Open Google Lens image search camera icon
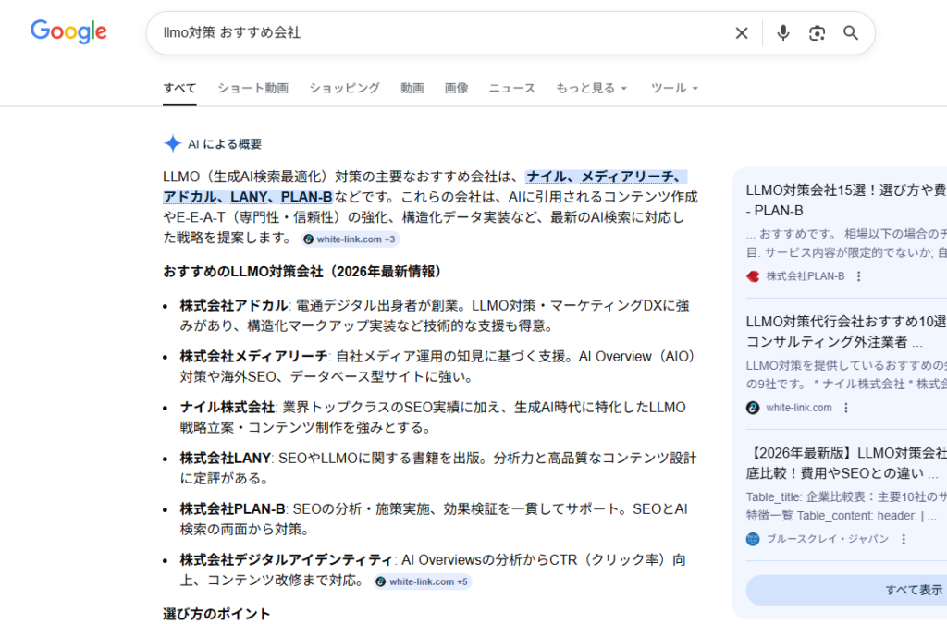The height and width of the screenshot is (624, 947). click(817, 32)
